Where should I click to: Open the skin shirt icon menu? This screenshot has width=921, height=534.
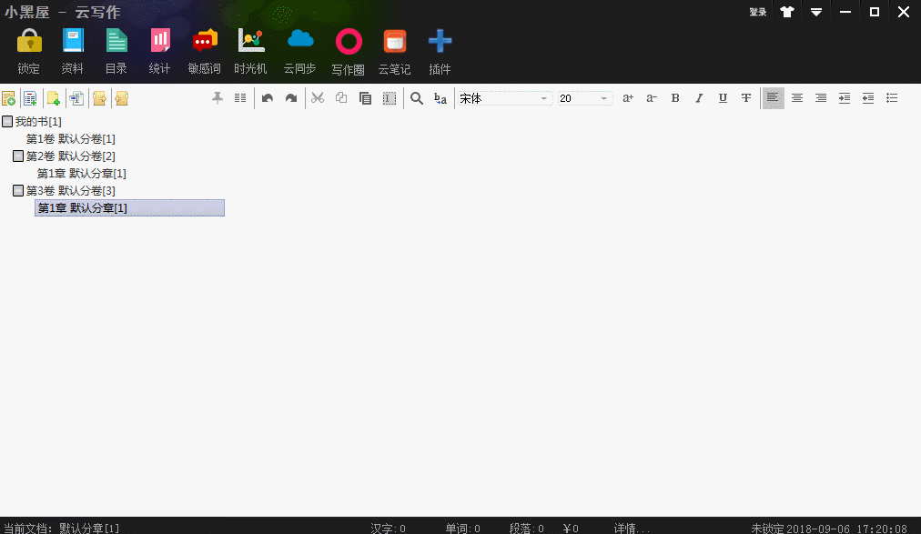point(787,12)
